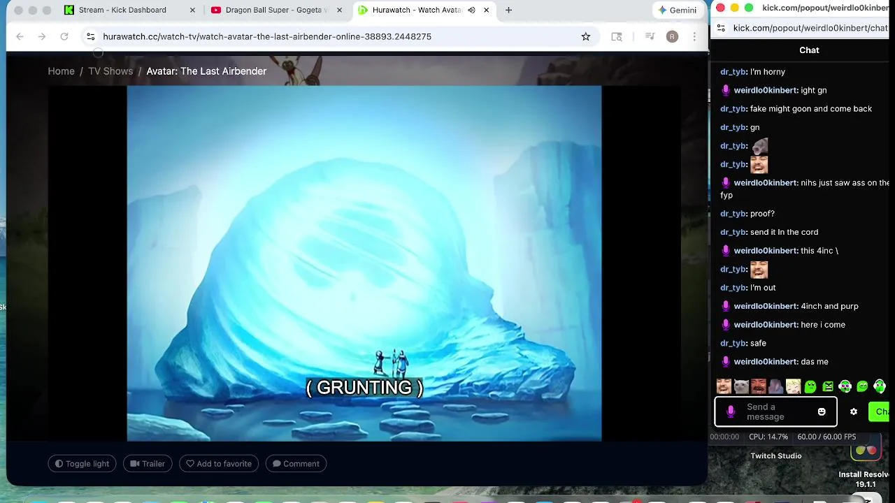Insert the smiling green blob emote
The height and width of the screenshot is (503, 895).
[x=862, y=386]
